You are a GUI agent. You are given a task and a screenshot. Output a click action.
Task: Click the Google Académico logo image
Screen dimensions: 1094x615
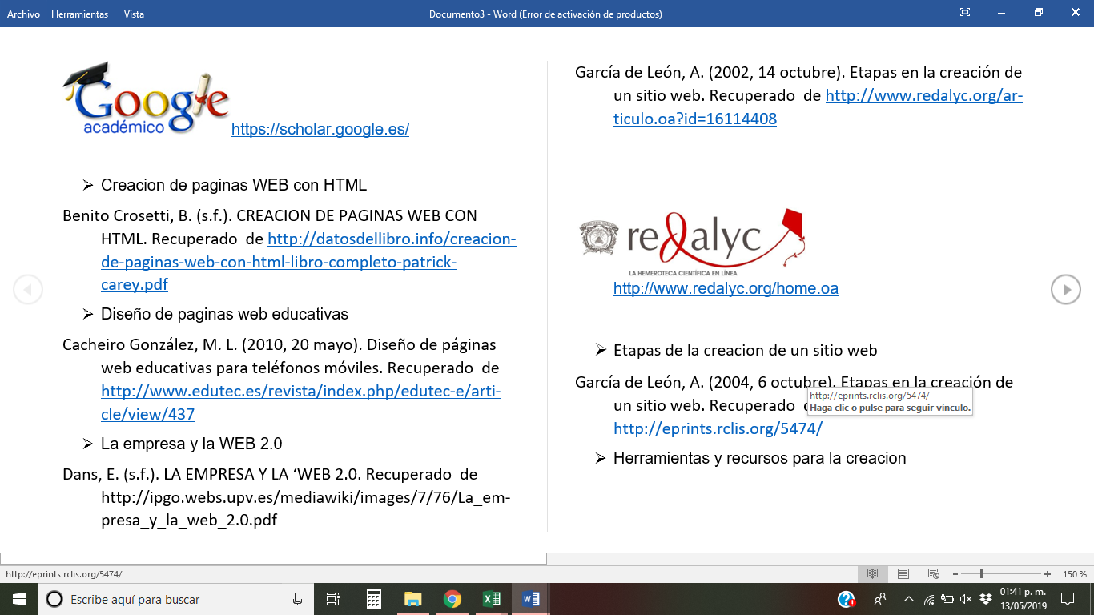(x=146, y=99)
